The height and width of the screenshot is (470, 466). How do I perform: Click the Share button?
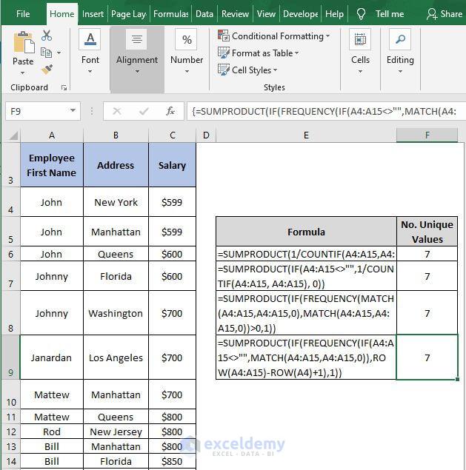point(445,14)
